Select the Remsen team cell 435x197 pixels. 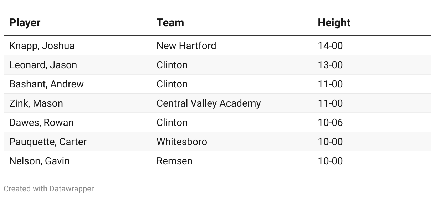pos(174,161)
